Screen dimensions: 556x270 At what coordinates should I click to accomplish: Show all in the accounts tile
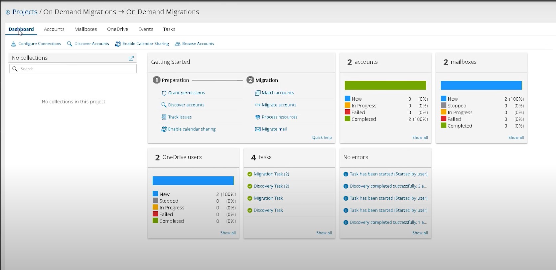420,137
